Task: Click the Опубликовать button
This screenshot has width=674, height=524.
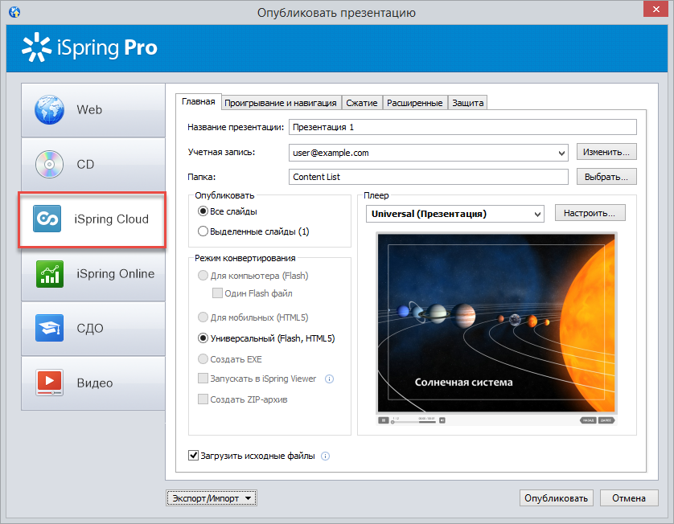Action: 557,498
